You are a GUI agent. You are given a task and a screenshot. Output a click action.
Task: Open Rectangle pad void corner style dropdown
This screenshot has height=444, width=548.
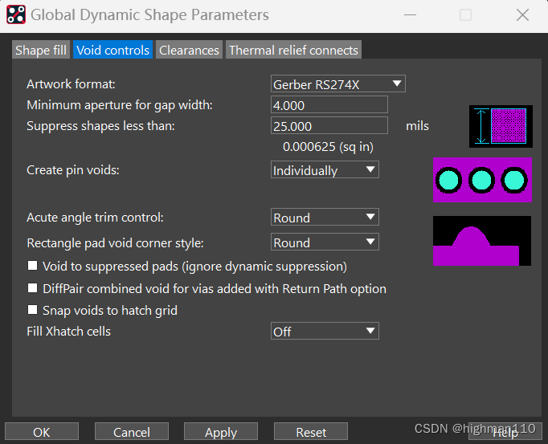[325, 242]
